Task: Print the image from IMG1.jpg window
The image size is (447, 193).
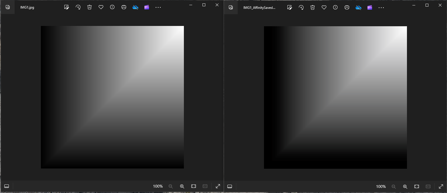Action: click(x=124, y=7)
